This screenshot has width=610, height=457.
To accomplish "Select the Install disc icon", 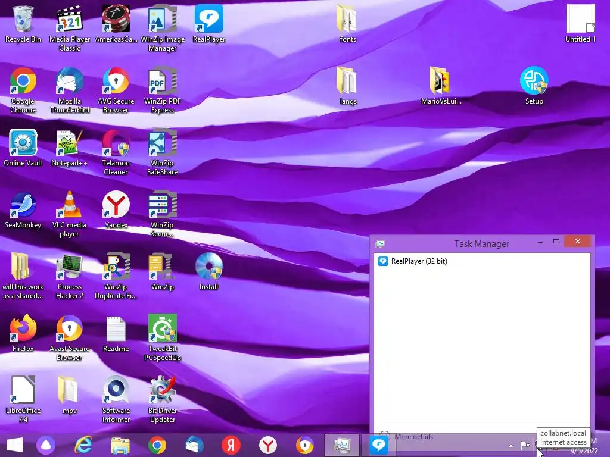I will click(209, 271).
